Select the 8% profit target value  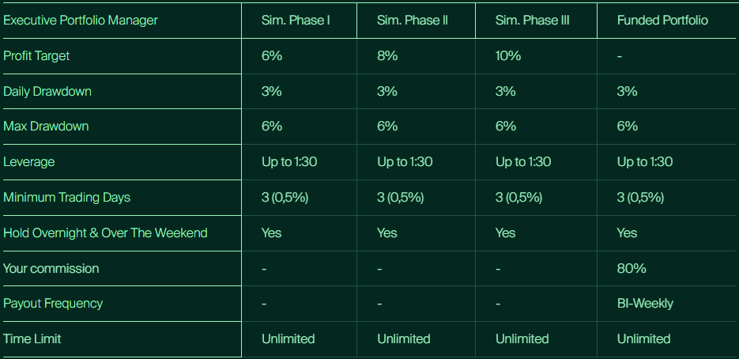tap(387, 56)
